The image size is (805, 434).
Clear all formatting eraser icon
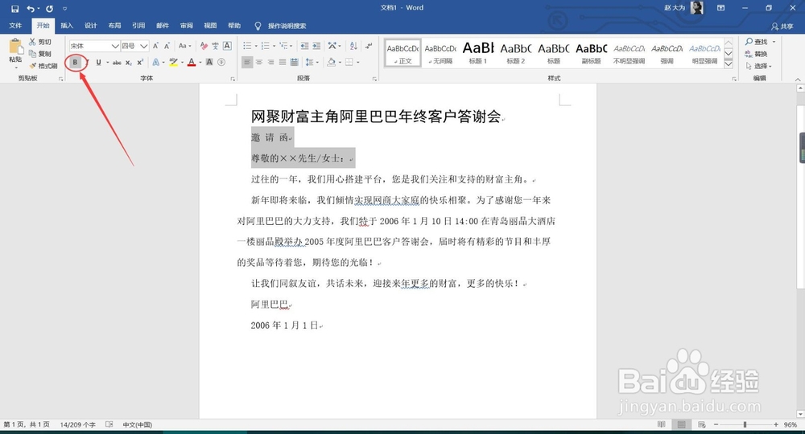tap(204, 46)
